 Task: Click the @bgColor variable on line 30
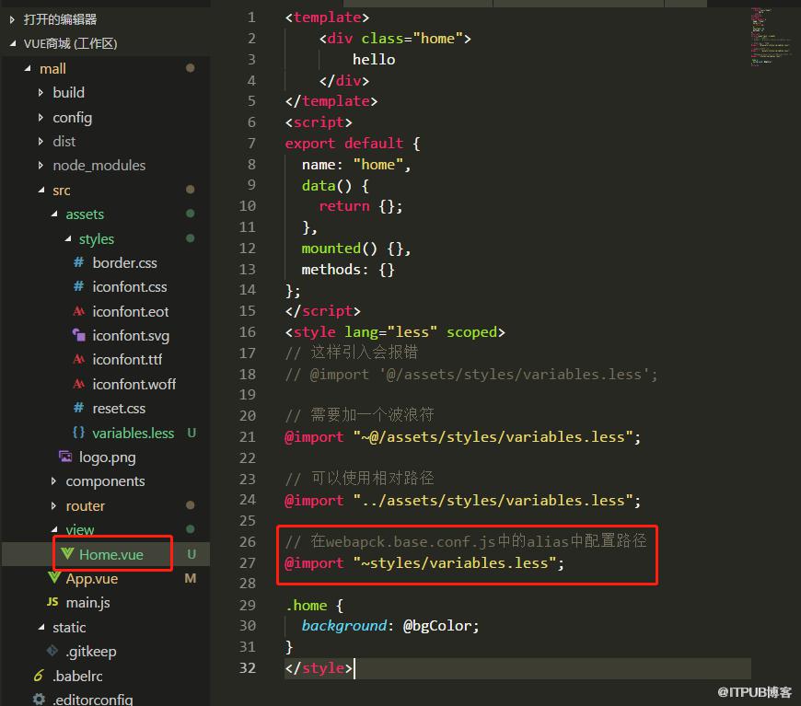tap(436, 626)
